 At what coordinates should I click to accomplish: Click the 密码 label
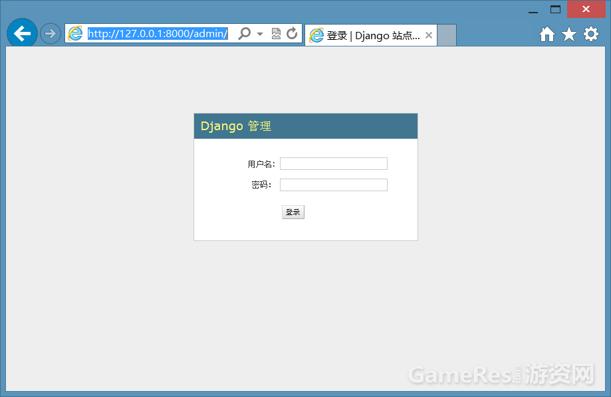(261, 185)
